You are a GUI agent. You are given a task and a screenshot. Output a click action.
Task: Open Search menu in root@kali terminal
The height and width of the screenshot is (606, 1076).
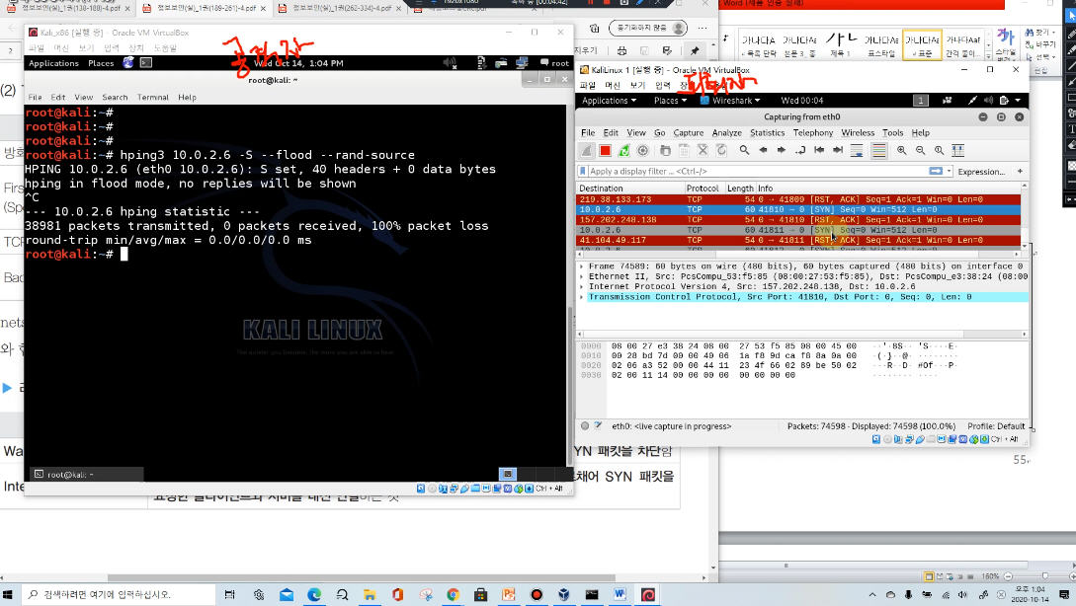click(115, 98)
